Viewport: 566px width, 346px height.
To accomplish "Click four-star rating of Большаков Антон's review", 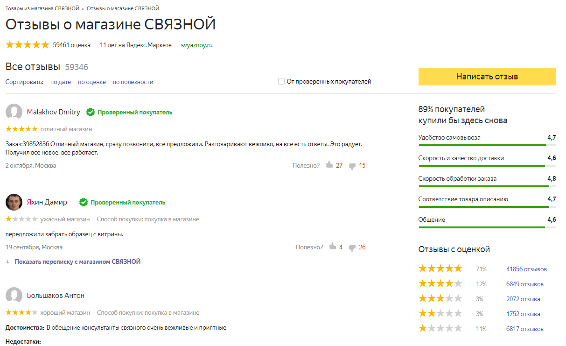I will tap(21, 312).
